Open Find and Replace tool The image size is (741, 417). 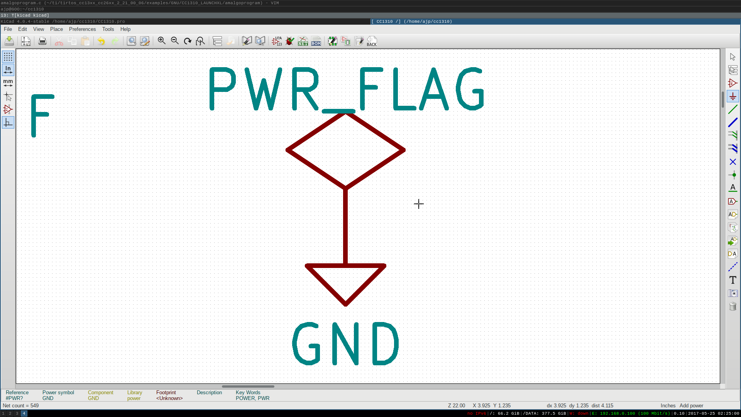click(x=145, y=41)
